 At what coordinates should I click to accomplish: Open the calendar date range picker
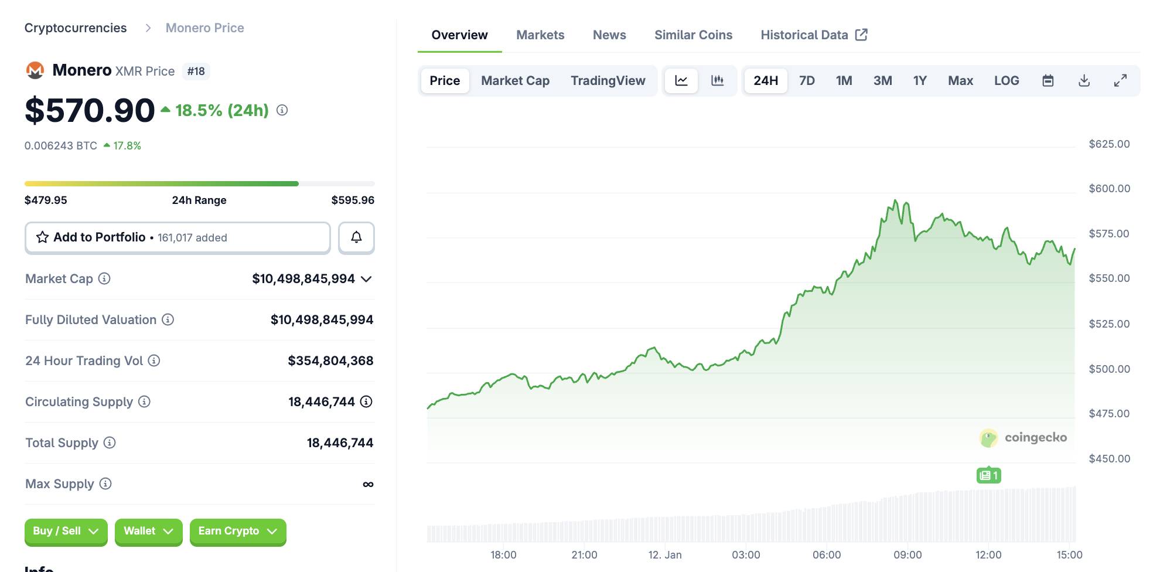[x=1048, y=81]
